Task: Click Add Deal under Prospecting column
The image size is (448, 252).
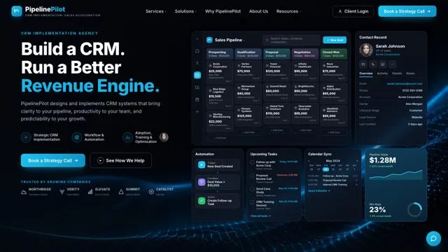Action: pyautogui.click(x=220, y=138)
